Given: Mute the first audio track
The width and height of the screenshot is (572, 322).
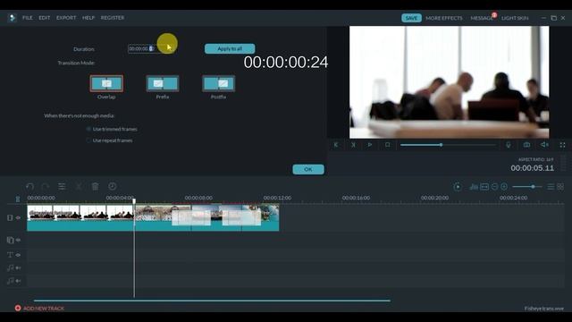Looking at the screenshot, I should point(18,267).
